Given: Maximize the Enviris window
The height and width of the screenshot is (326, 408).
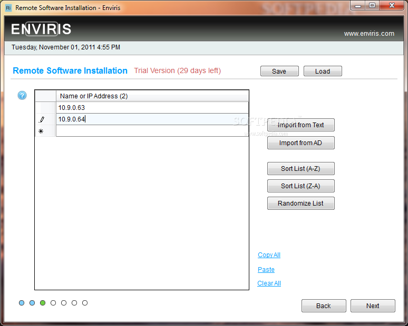Looking at the screenshot, I should click(372, 5).
